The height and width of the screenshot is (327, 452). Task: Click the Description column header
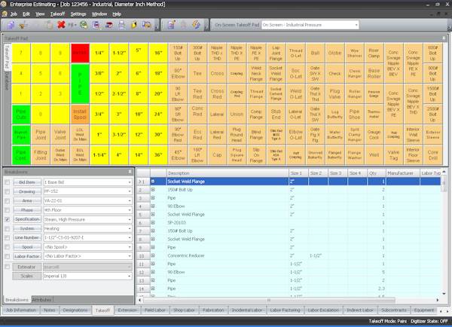(228, 173)
